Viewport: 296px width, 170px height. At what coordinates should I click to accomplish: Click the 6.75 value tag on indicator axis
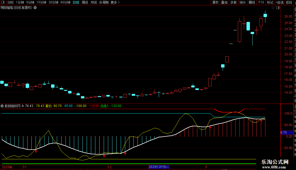[x=287, y=133]
